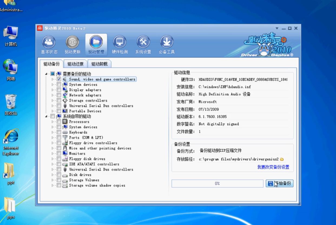Open the 硬件检测 monitor icon
336x225 pixels.
coord(120,42)
